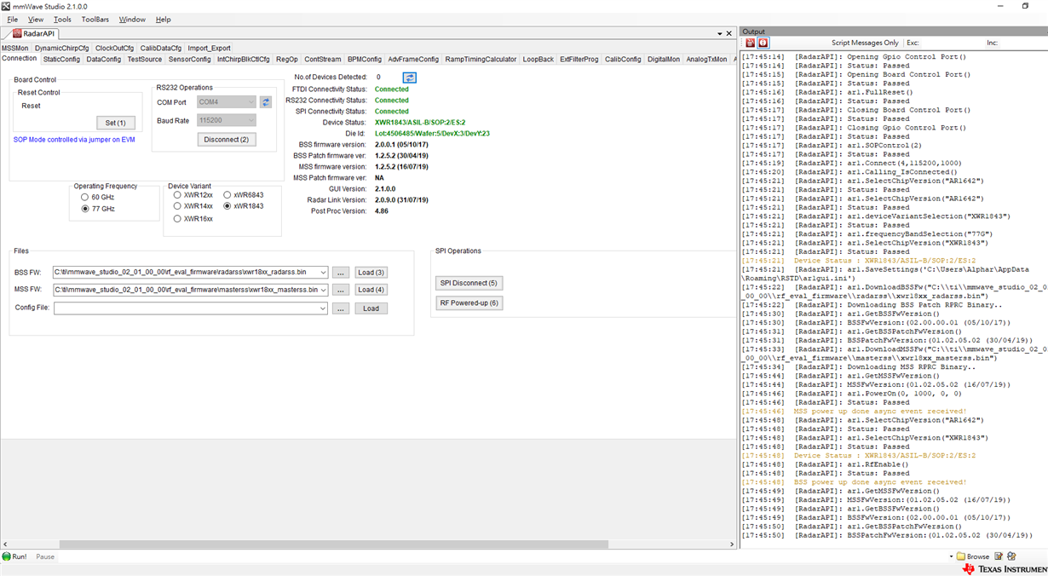Viewport: 1048px width, 576px height.
Task: Expand the BSS FW path dropdown
Action: 323,273
